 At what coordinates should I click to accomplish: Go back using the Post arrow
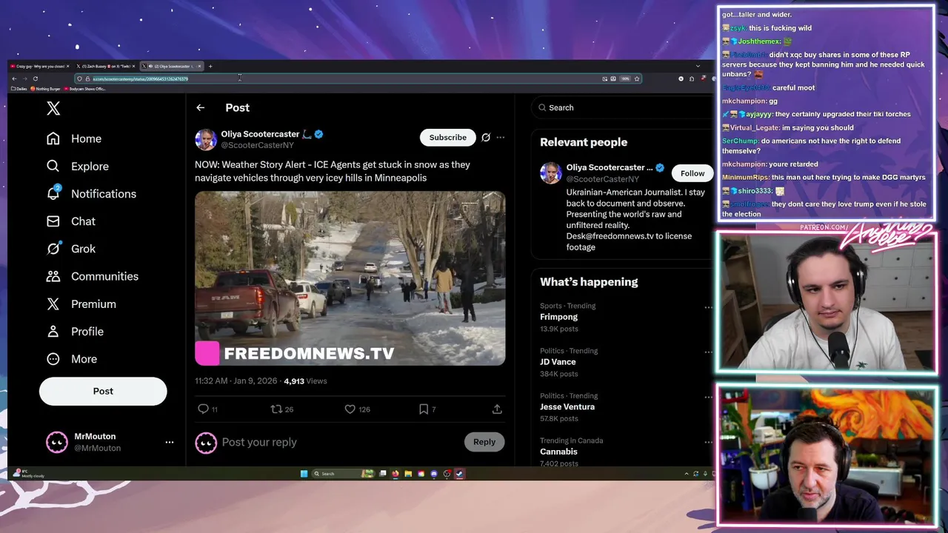click(200, 107)
